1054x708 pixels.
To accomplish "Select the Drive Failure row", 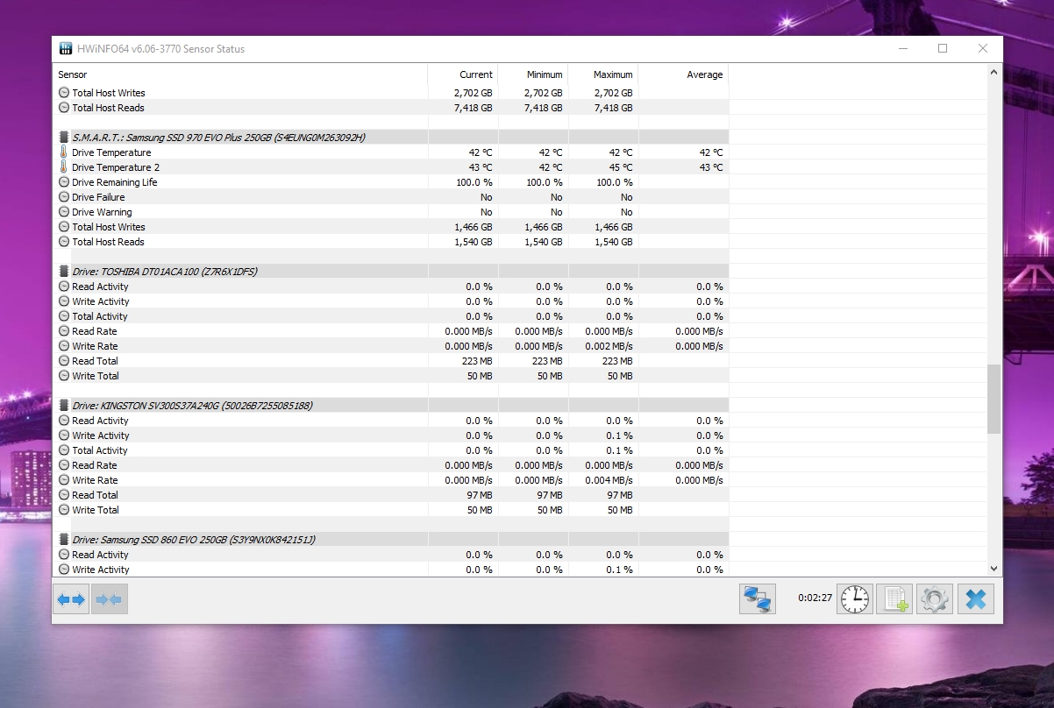I will point(390,197).
